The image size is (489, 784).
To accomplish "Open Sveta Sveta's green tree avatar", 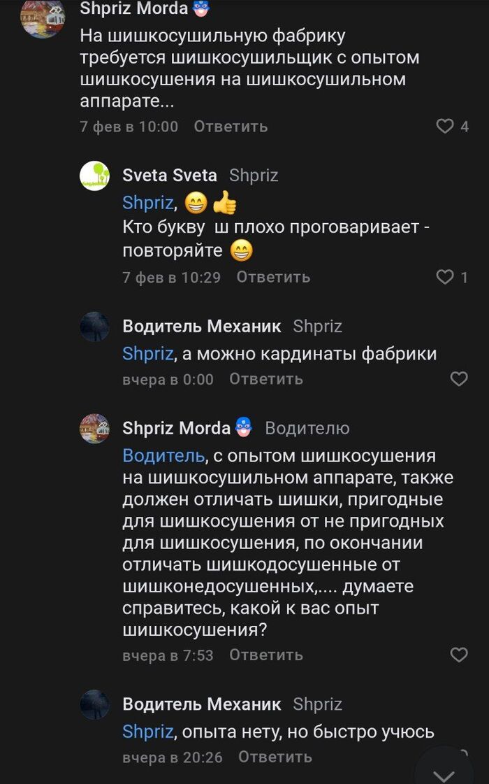I will [95, 176].
